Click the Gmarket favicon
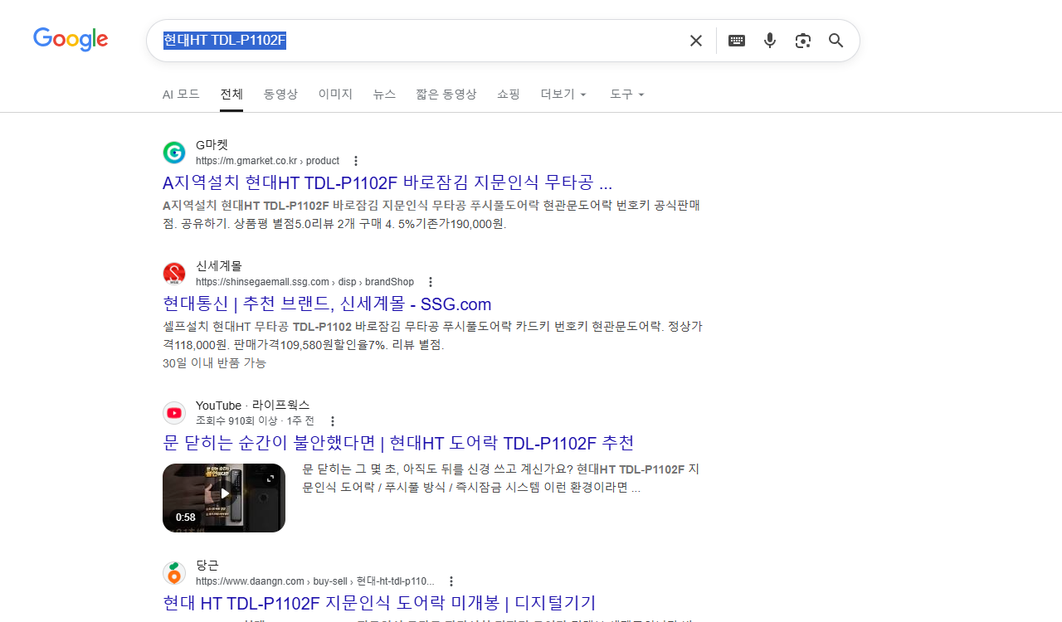 click(174, 153)
